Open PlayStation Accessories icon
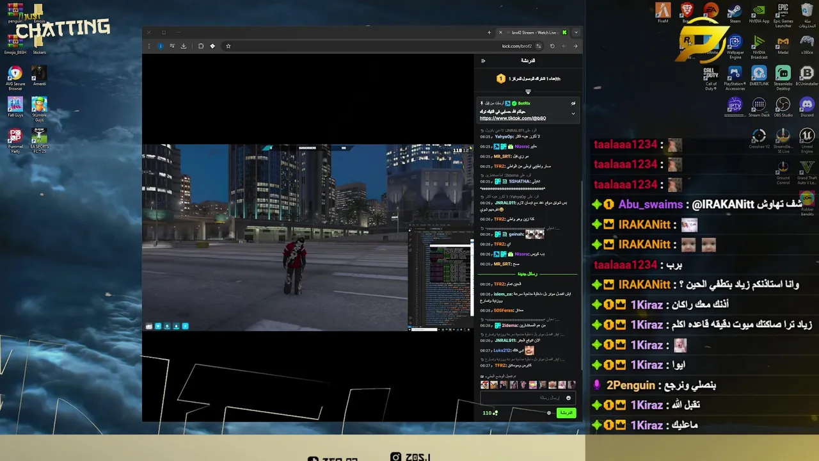Viewport: 819px width, 461px height. click(x=735, y=78)
